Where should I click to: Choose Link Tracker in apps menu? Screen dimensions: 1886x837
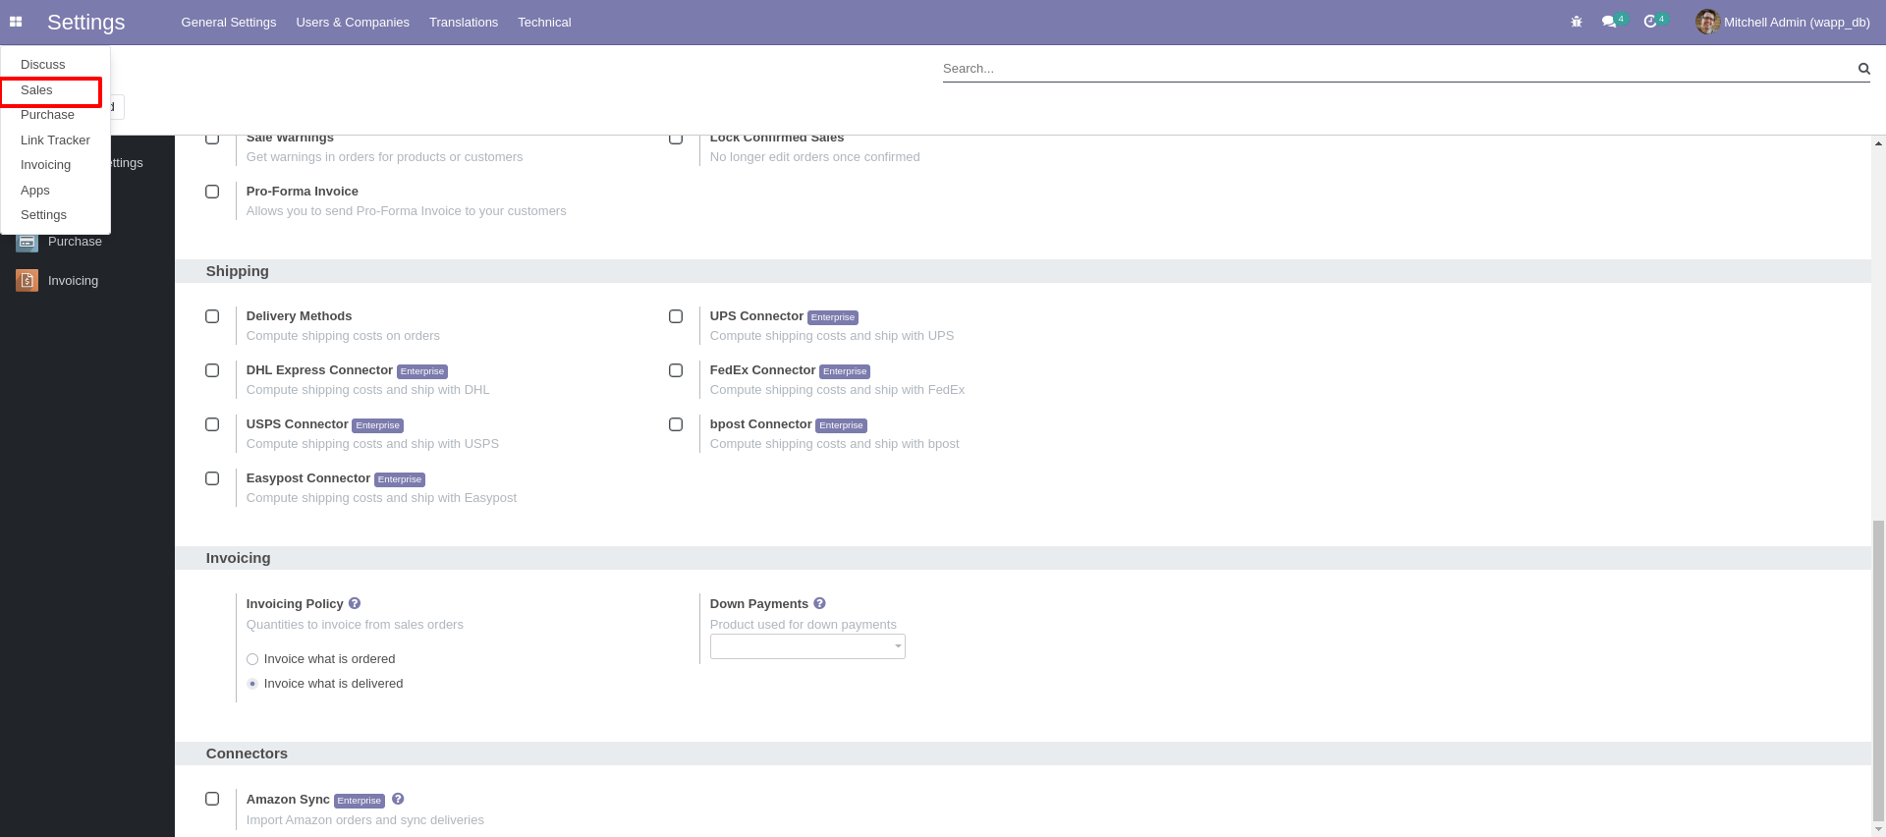coord(55,140)
